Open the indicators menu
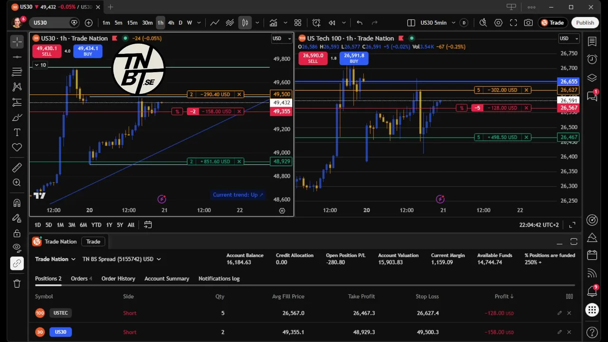This screenshot has height=342, width=608. coord(273,22)
